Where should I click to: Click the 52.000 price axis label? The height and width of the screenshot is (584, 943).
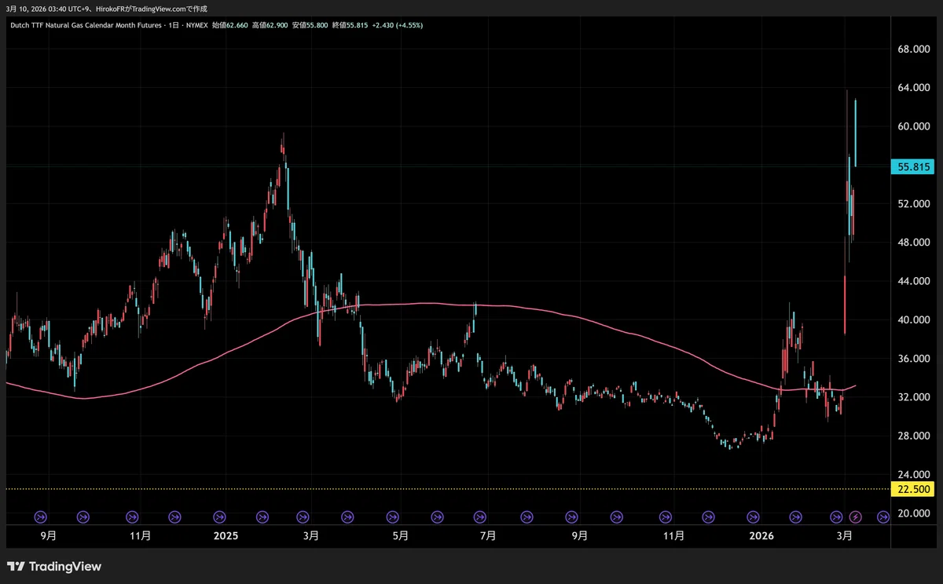(x=913, y=204)
